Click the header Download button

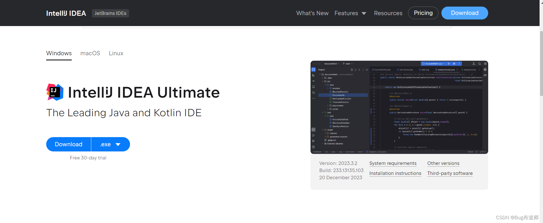tap(465, 13)
